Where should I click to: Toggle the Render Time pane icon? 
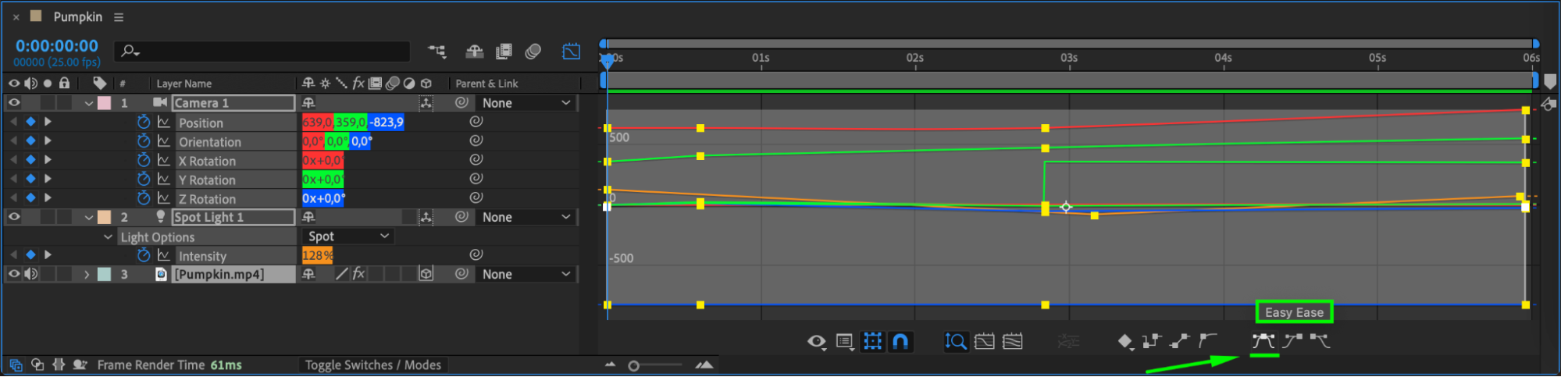tap(80, 365)
